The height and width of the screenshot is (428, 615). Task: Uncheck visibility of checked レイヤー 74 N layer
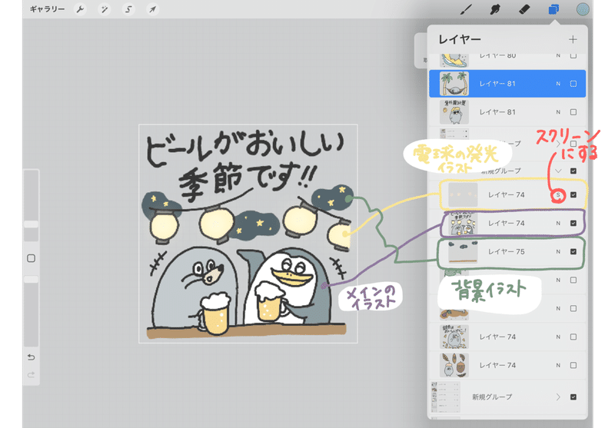573,223
